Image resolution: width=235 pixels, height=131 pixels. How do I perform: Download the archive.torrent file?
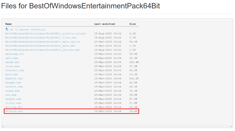[46, 34]
